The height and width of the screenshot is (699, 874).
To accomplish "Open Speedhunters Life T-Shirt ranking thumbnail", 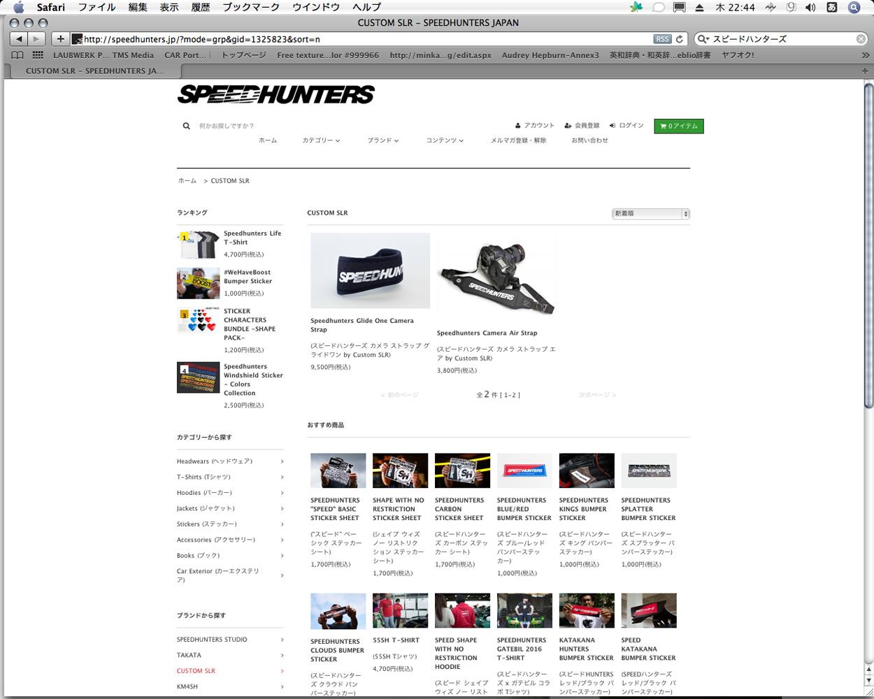I will [x=198, y=245].
